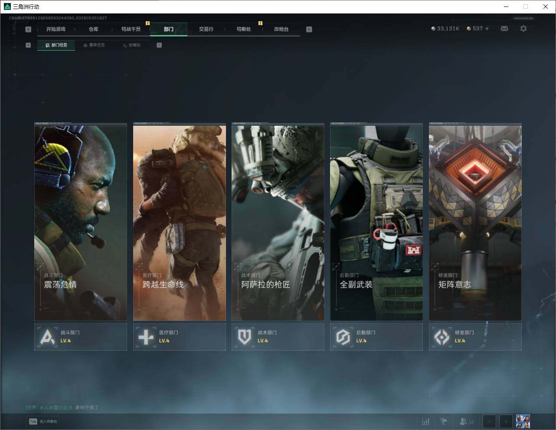The image size is (556, 430).
Task: Click 研发部门 LV.4 label
Action: (x=464, y=336)
